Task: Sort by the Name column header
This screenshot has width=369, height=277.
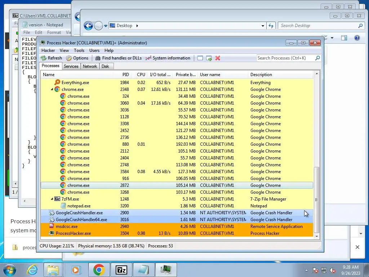Action: click(77, 74)
